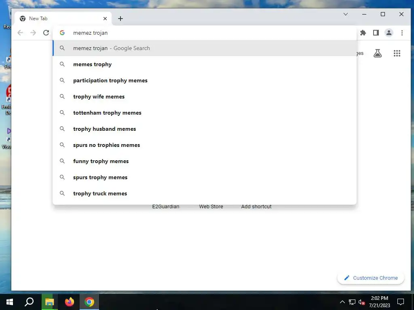Click the Google G icon in the omnibox
The height and width of the screenshot is (310, 414).
tap(62, 33)
